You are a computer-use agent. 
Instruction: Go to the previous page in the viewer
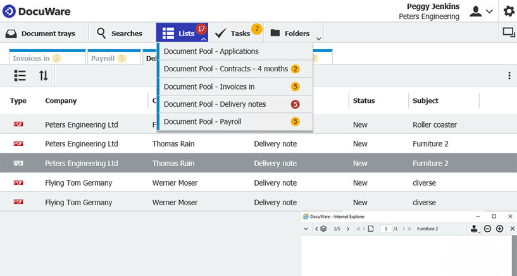tap(364, 229)
